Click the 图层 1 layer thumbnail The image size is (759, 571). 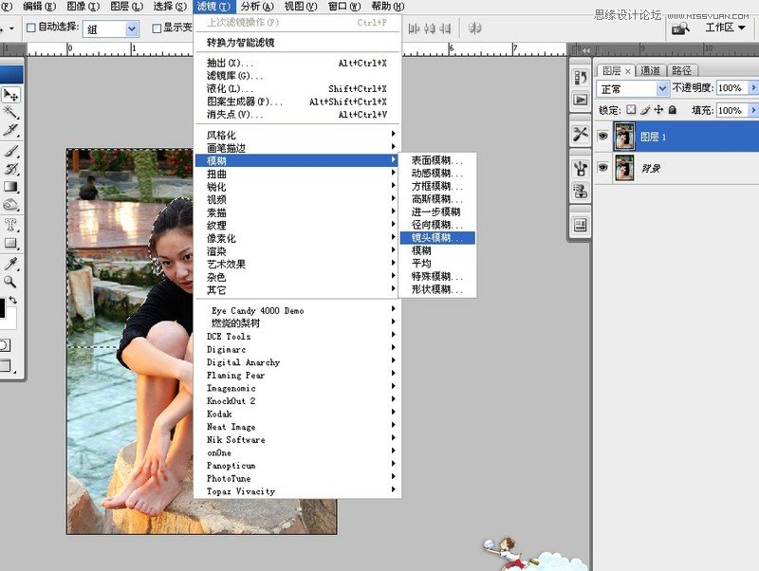624,136
